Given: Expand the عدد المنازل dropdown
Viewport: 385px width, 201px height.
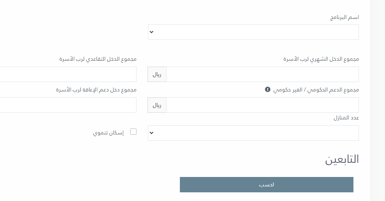Looking at the screenshot, I should click(x=253, y=133).
